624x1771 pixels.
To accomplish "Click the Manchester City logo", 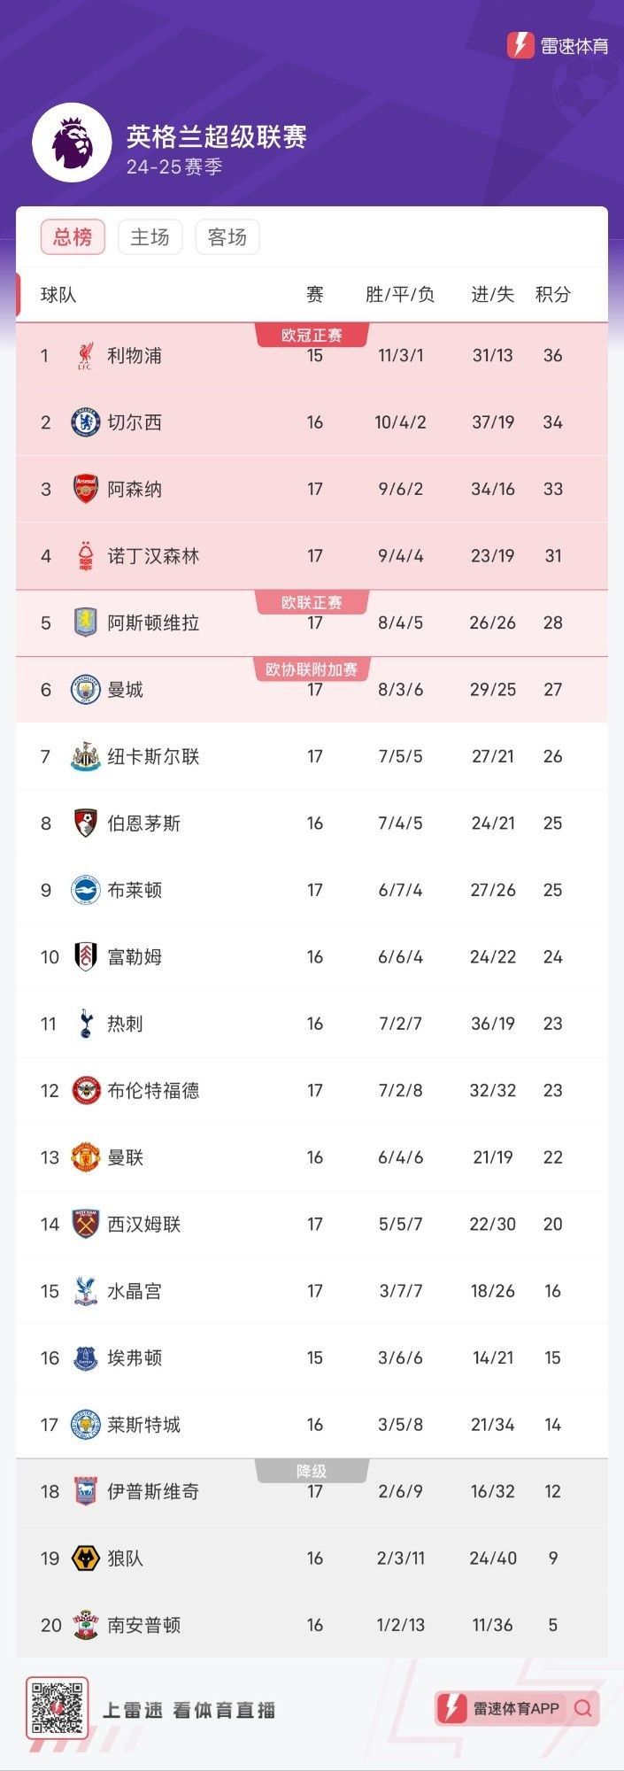I will coord(85,690).
